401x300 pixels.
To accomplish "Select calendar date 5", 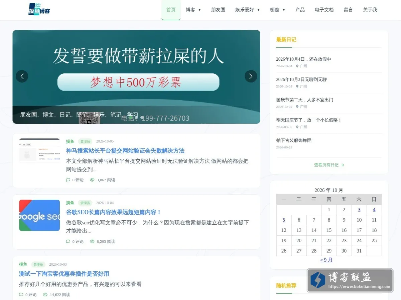I will click(x=284, y=220).
